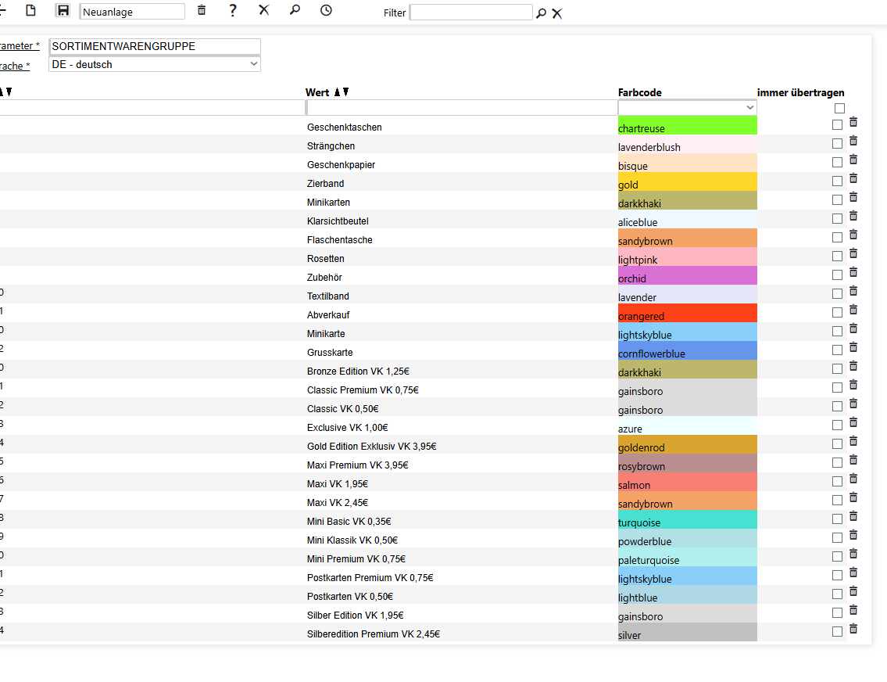Select the orangered color swatch for Abverkauf
This screenshot has width=887, height=682.
point(687,313)
